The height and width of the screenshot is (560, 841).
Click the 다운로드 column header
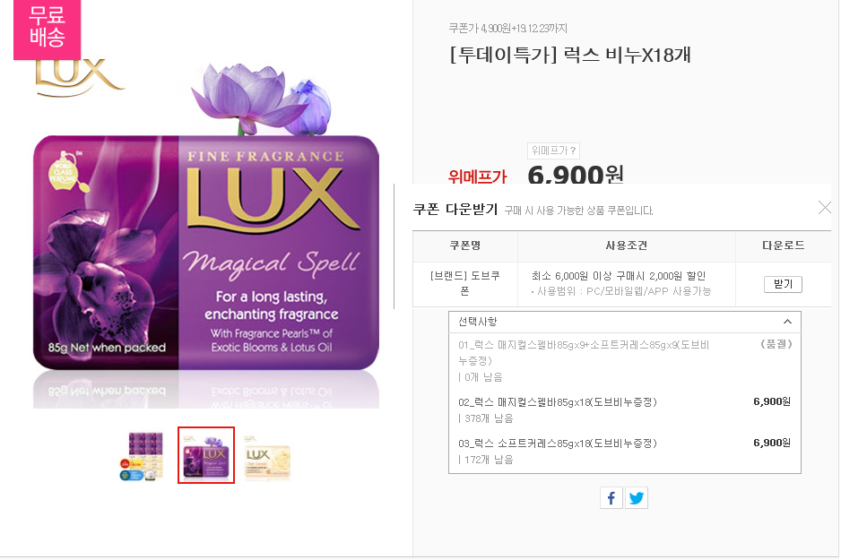(783, 246)
